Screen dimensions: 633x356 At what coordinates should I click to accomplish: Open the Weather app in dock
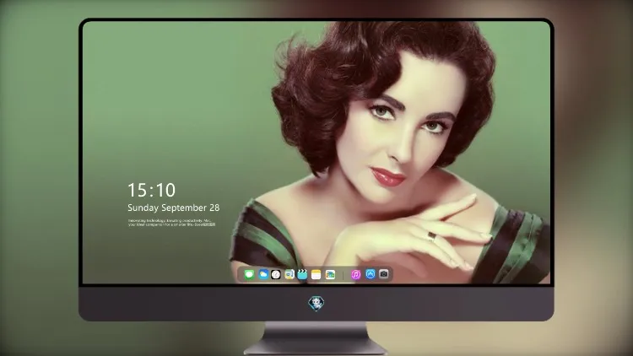(262, 274)
